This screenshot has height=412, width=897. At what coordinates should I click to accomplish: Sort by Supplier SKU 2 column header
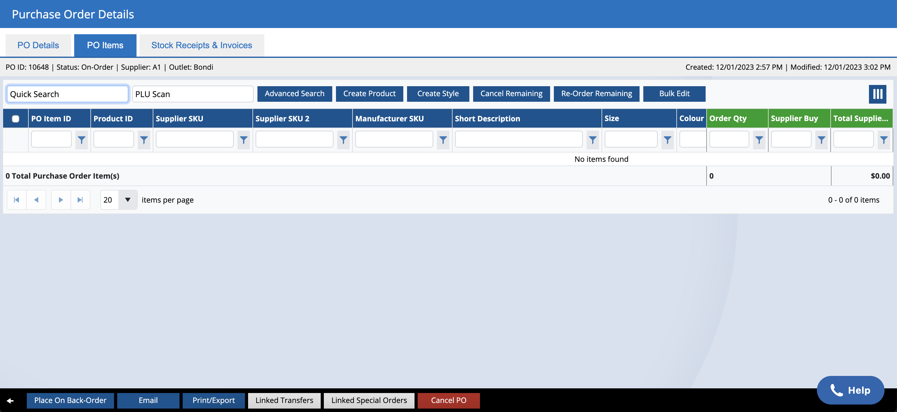pyautogui.click(x=302, y=119)
